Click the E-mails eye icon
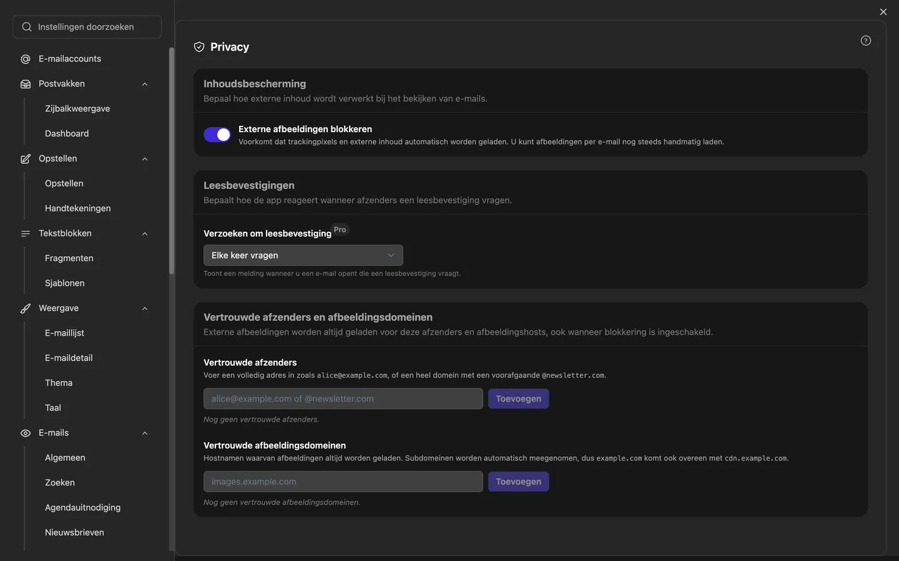Screen dimensions: 899x561 [x=26, y=433]
